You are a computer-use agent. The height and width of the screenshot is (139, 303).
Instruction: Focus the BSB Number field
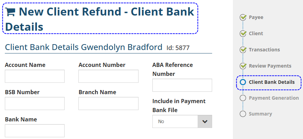coord(35,103)
